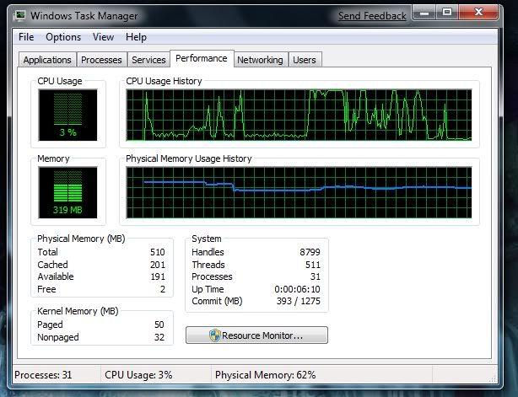Screen dimensions: 518x397
Task: Open the Options menu
Action: (x=63, y=37)
